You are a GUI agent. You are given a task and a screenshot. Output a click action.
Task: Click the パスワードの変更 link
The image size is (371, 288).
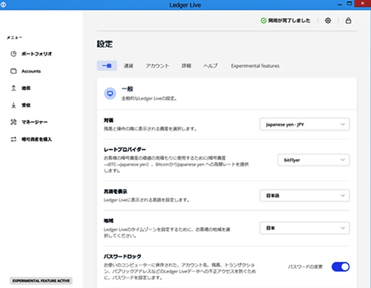(305, 267)
